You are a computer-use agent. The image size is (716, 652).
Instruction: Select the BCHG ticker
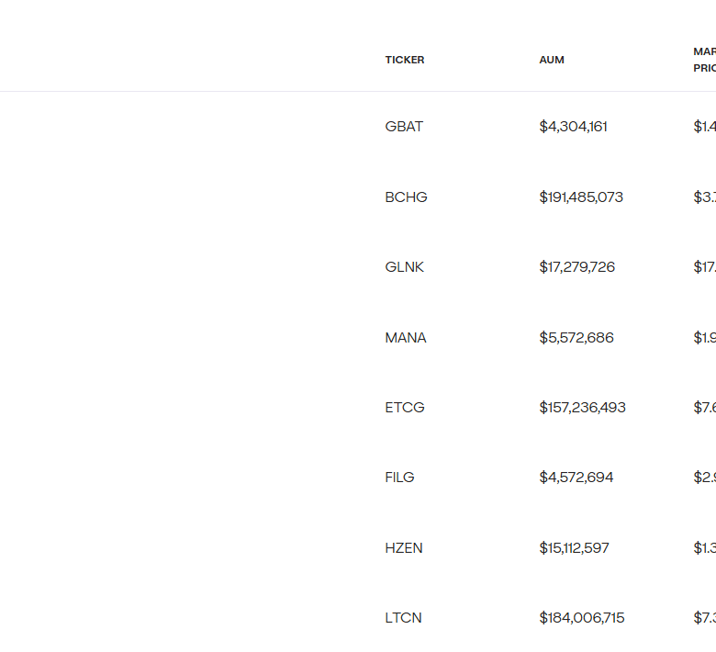[406, 197]
